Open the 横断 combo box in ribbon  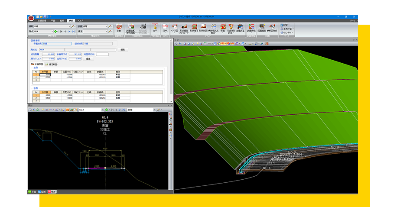(52, 26)
